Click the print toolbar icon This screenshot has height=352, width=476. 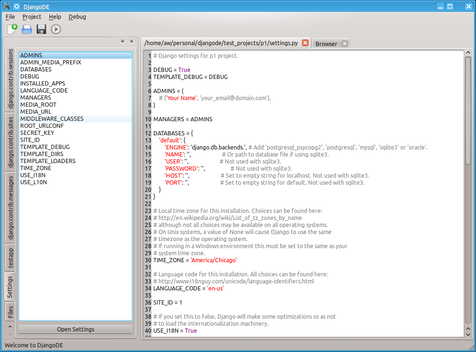point(27,29)
